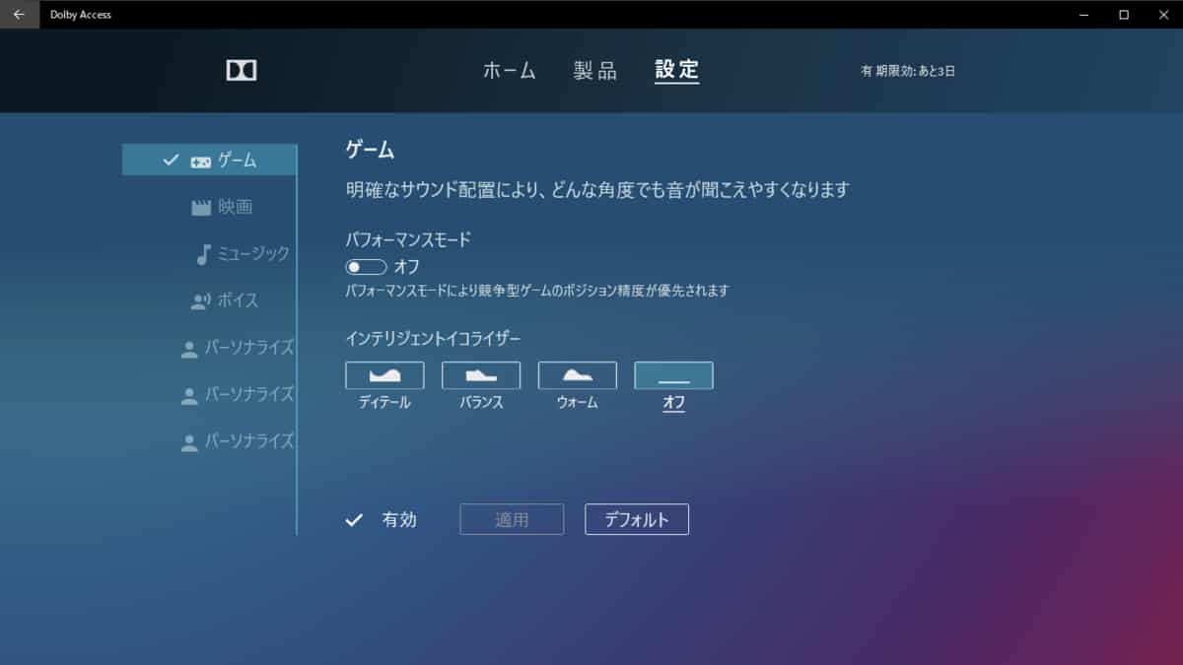The height and width of the screenshot is (665, 1183).
Task: Select the Balance (バランス) equalizer preset
Action: tap(481, 375)
